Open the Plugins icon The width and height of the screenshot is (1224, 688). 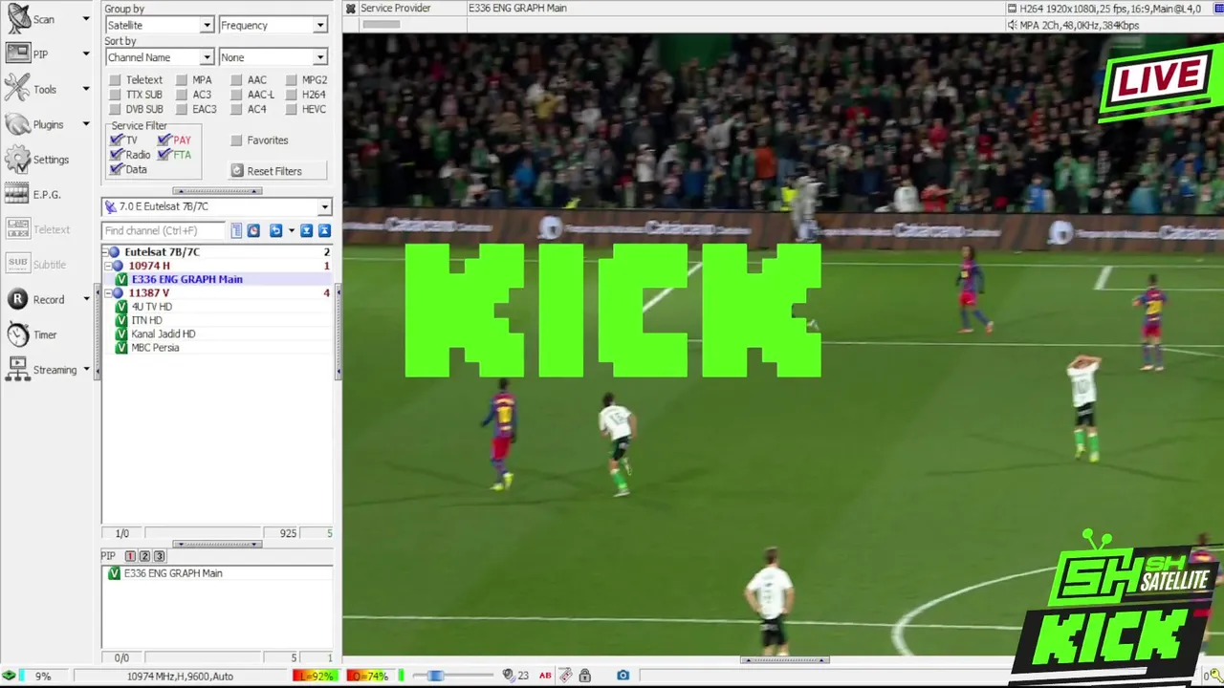(18, 124)
